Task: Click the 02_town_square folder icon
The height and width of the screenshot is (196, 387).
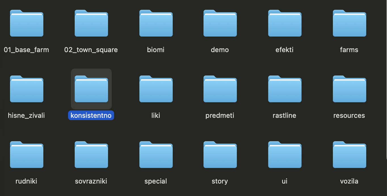Action: coord(91,24)
